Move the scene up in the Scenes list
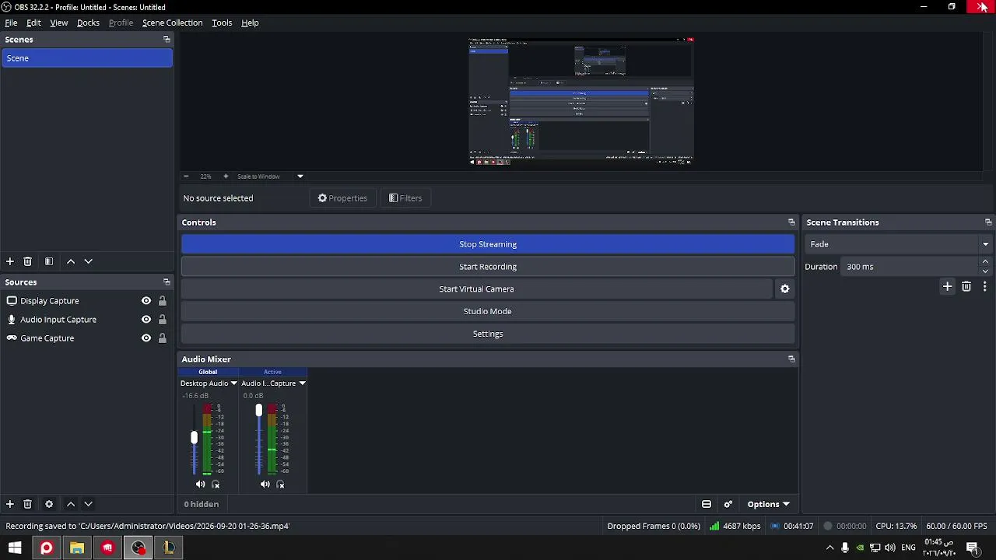Viewport: 996px width, 560px height. pos(71,261)
